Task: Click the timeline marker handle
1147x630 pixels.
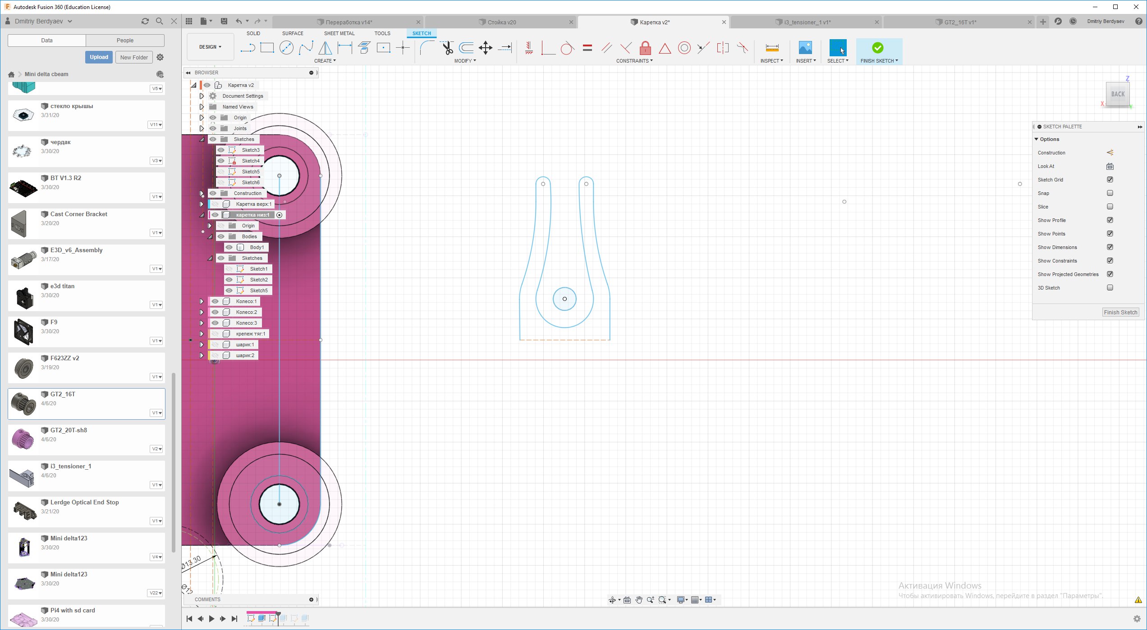Action: click(278, 613)
